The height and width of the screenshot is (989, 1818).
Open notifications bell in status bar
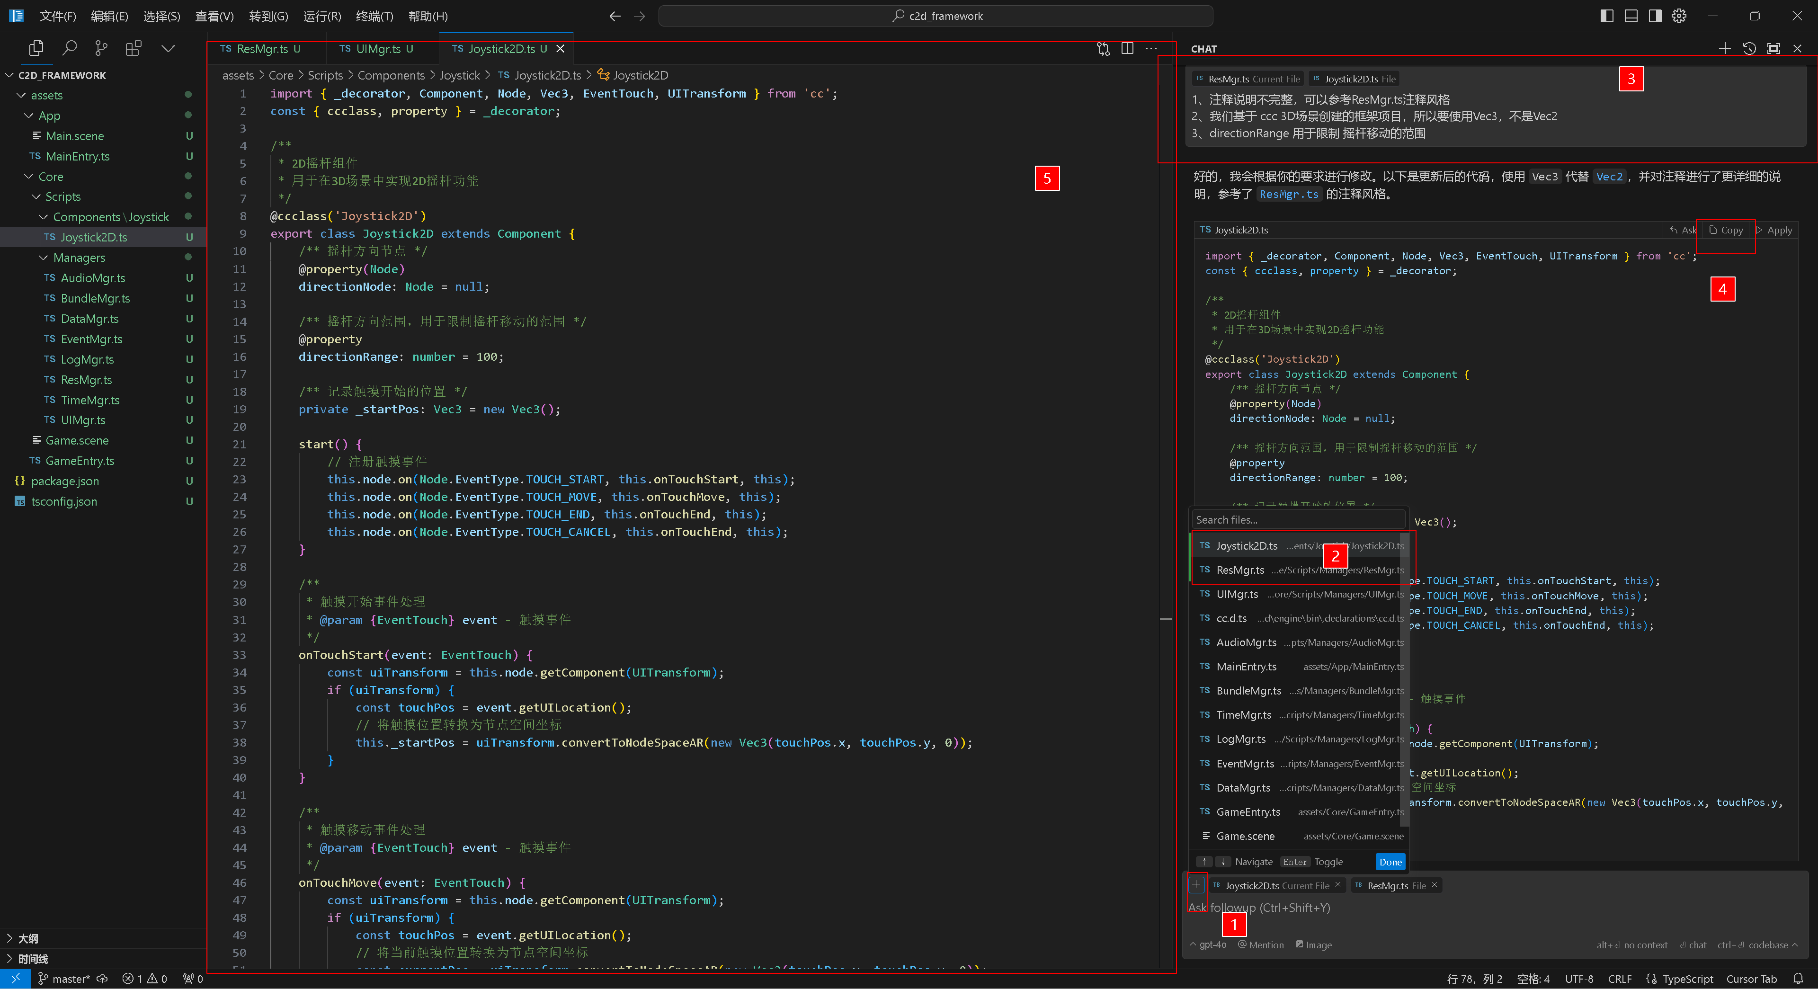[x=1798, y=979]
